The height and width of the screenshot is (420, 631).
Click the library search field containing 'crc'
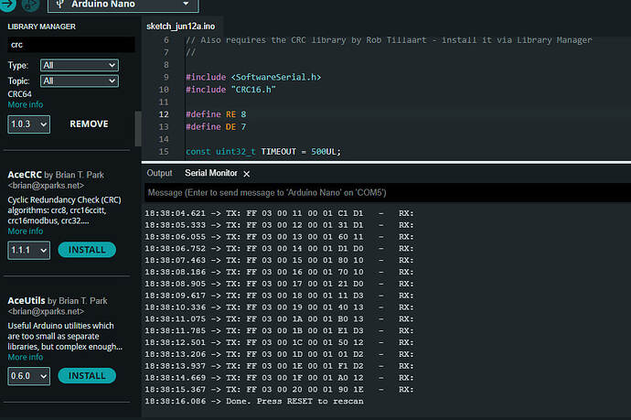click(x=71, y=45)
